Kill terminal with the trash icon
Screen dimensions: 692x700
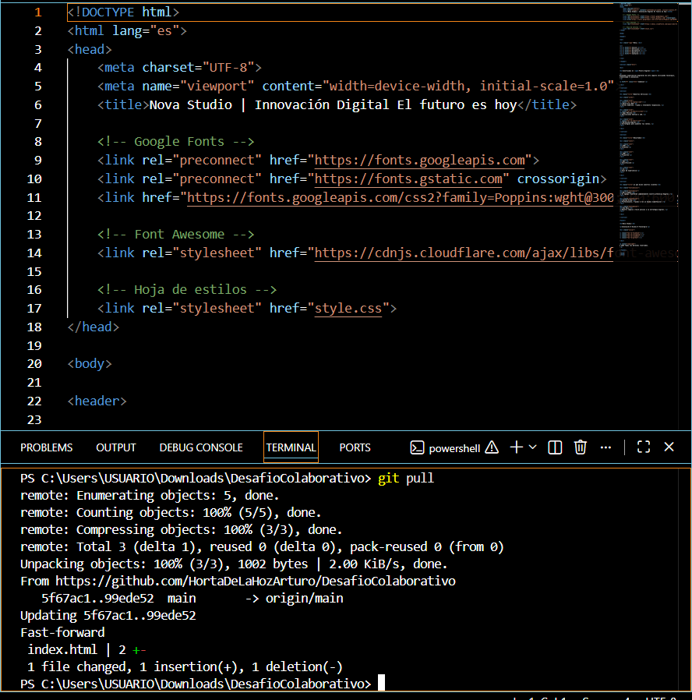580,447
